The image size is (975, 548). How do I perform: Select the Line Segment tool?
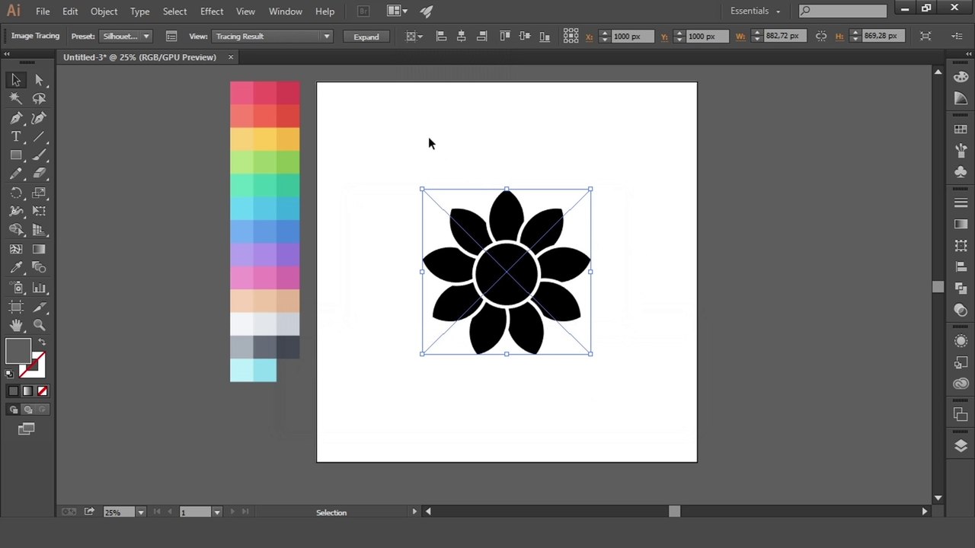(40, 136)
